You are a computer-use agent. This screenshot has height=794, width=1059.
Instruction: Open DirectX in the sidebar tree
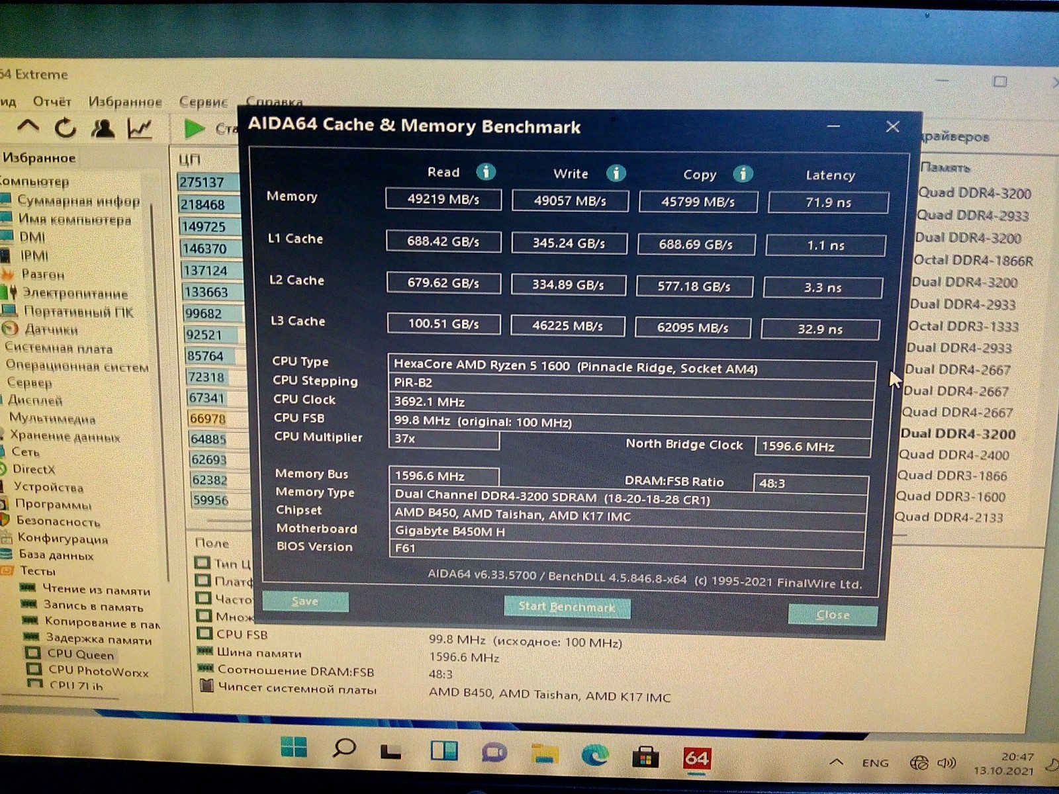click(x=34, y=469)
